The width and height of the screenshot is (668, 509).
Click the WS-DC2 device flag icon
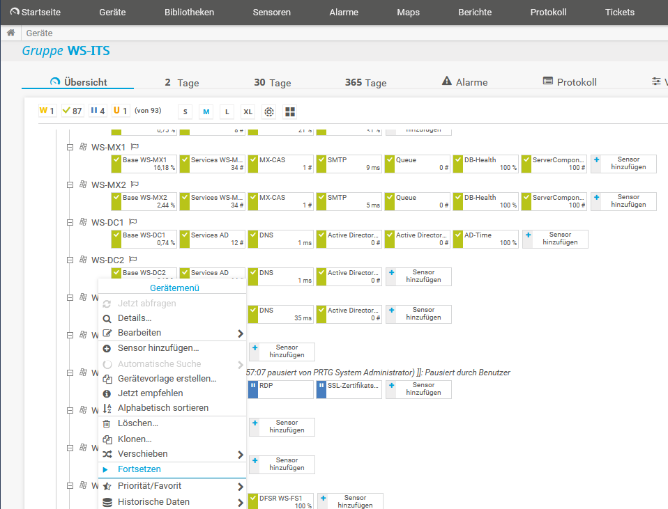(133, 259)
